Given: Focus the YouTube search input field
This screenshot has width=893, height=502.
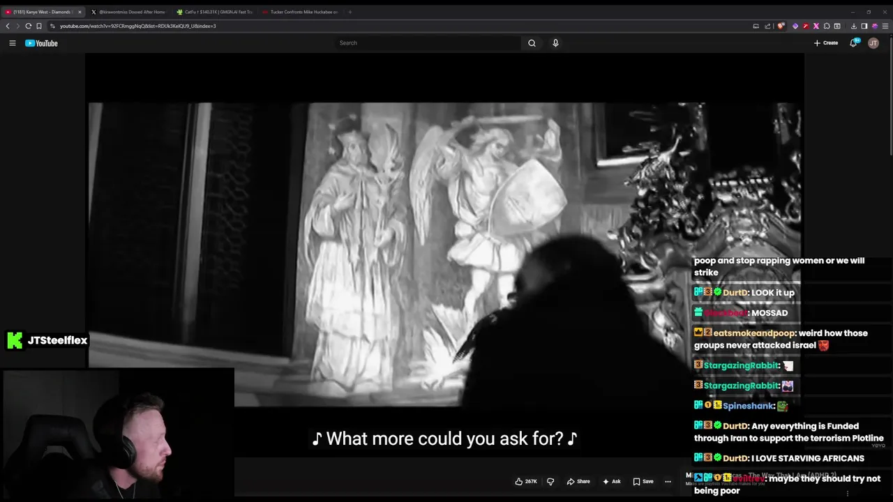Looking at the screenshot, I should coord(428,43).
